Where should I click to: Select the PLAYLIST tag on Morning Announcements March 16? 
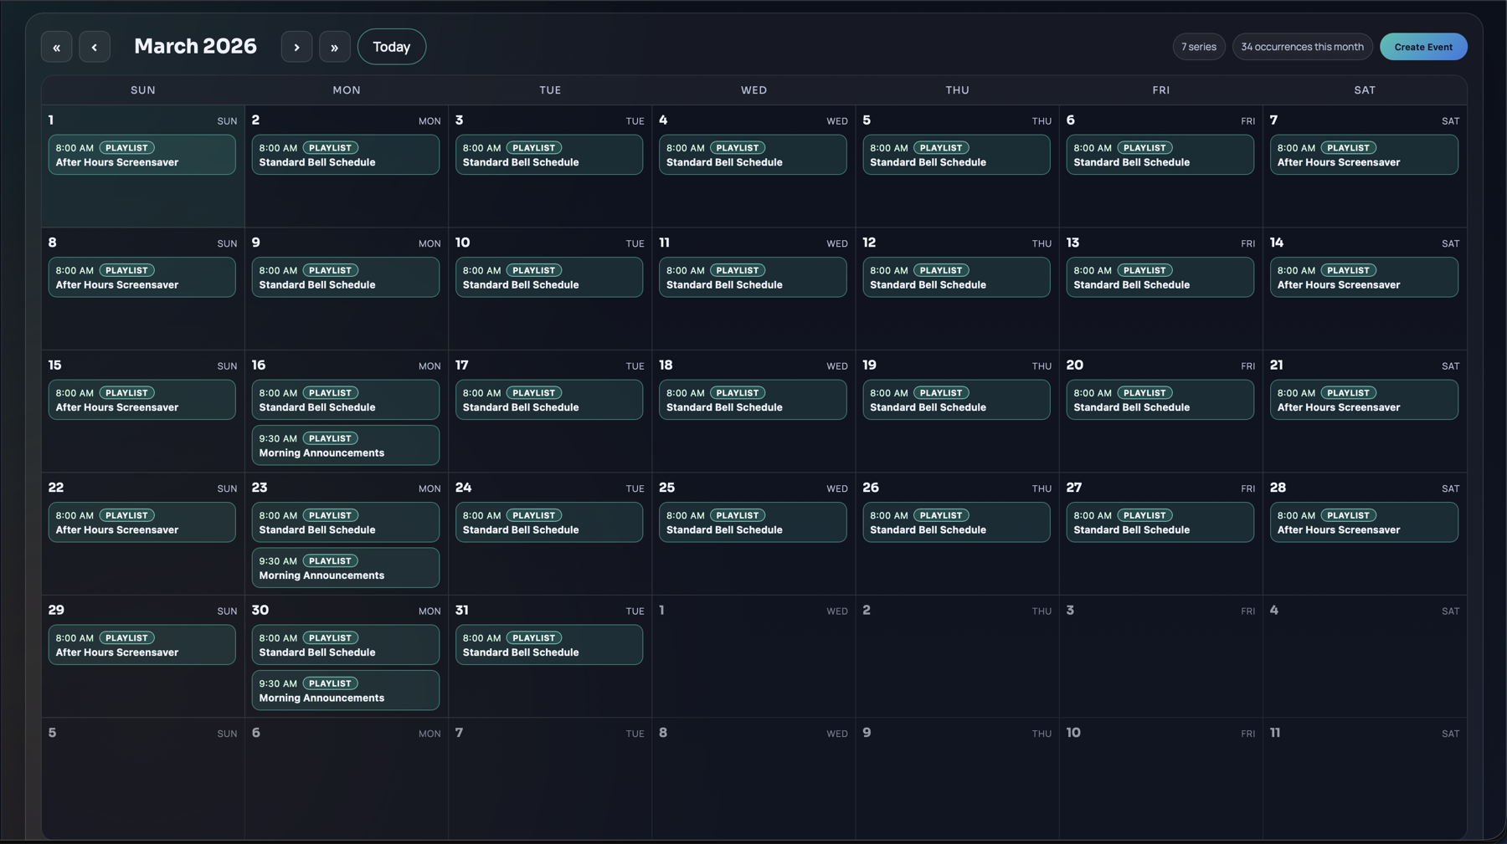[329, 437]
